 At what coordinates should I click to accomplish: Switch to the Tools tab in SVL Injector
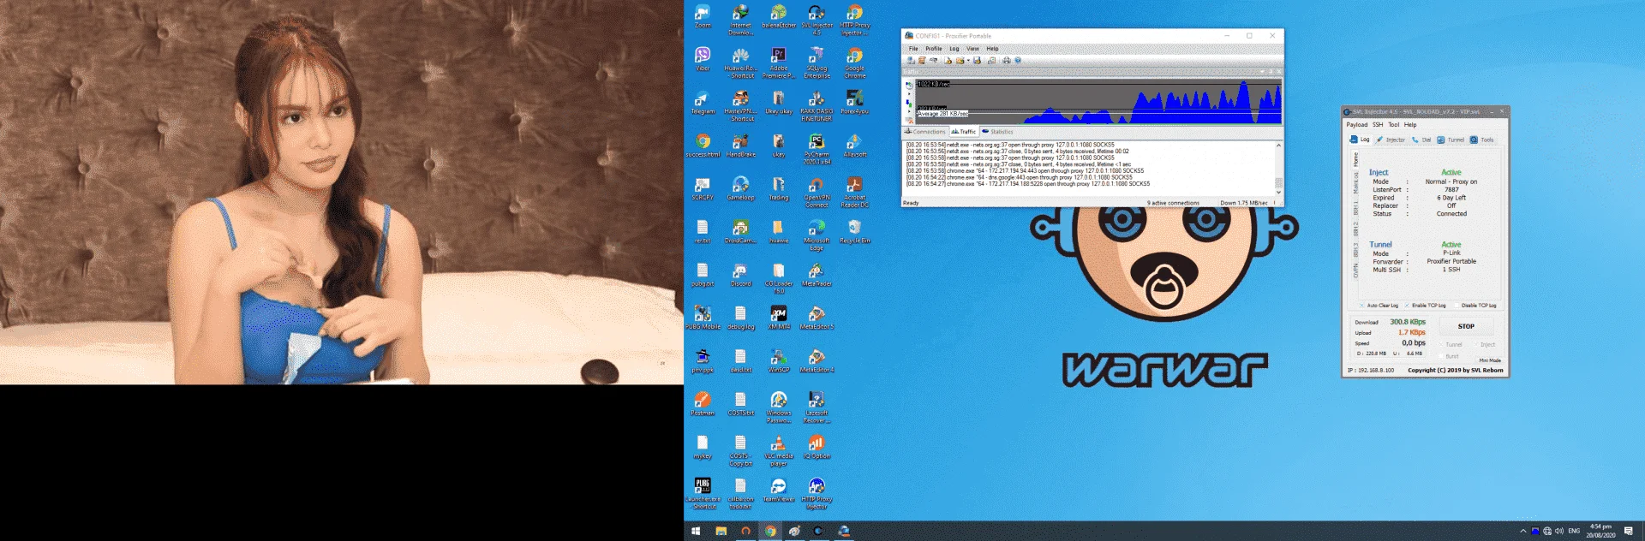click(x=1482, y=140)
